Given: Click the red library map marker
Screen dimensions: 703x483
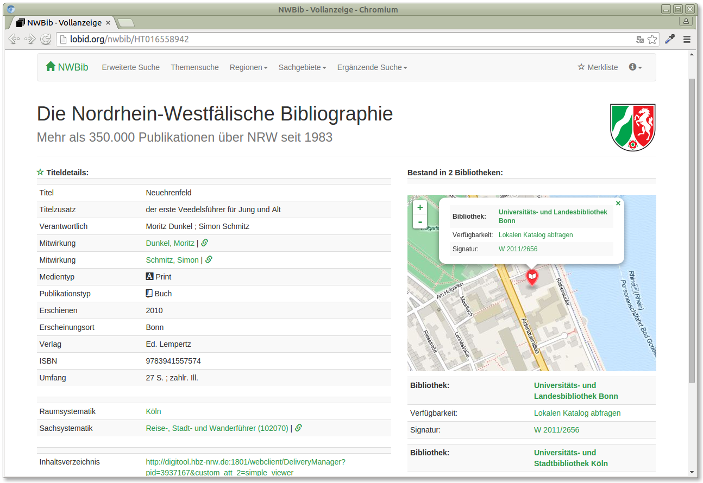Looking at the screenshot, I should coord(532,278).
